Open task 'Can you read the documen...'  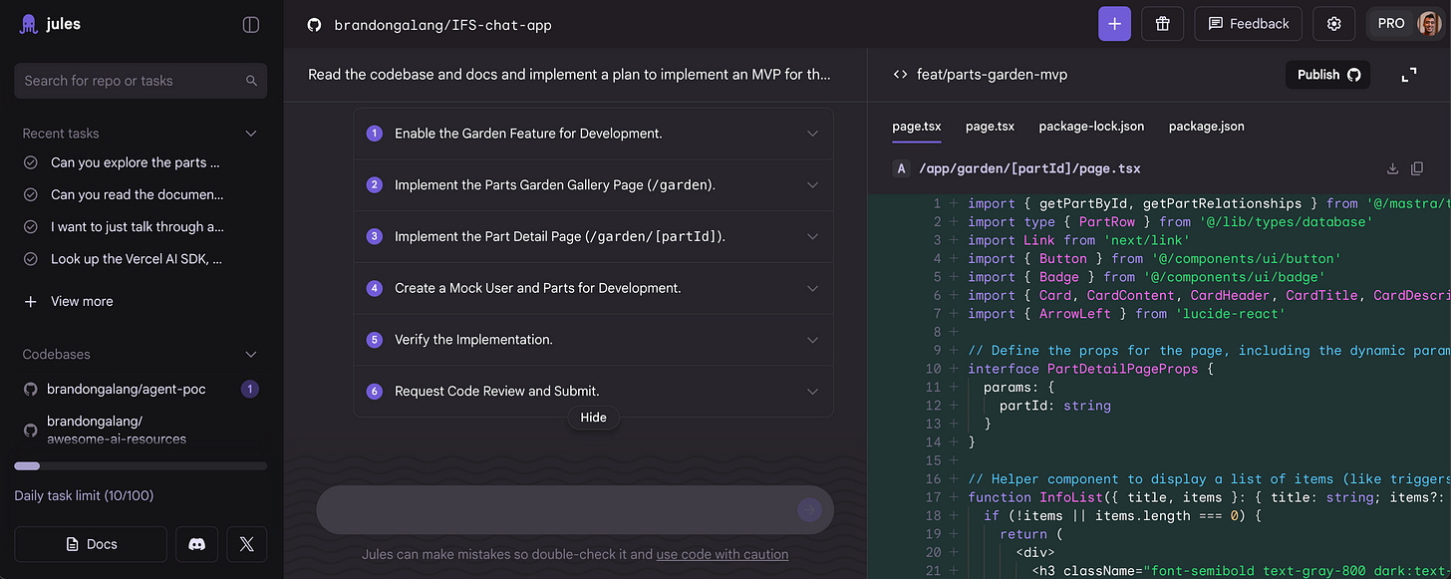[x=138, y=194]
